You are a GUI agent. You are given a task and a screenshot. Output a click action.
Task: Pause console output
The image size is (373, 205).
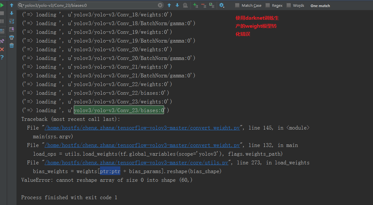tap(2, 21)
